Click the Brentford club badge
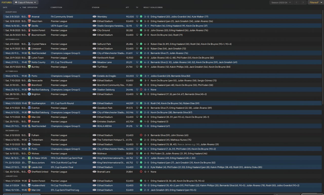Viewport: 324px width, 195px height. pyautogui.click(x=29, y=85)
